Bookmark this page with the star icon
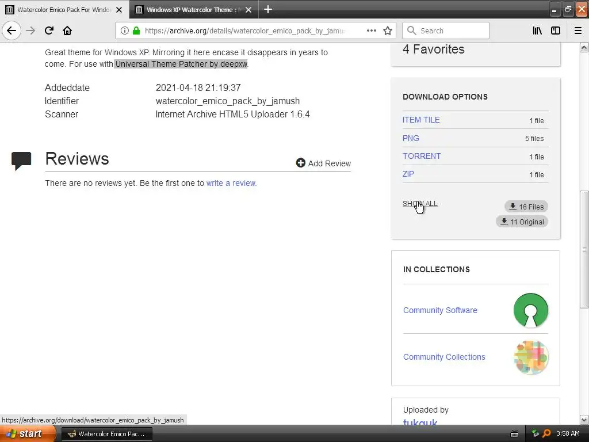Screen dimensions: 589x442 (x=388, y=31)
